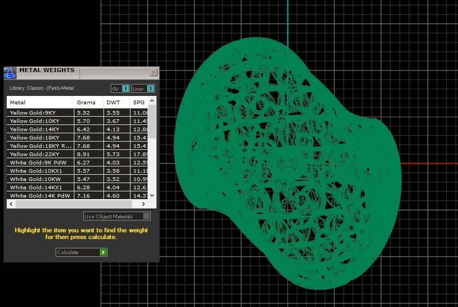Click the Metal Weights panel logo icon
The width and height of the screenshot is (458, 307).
[x=10, y=73]
